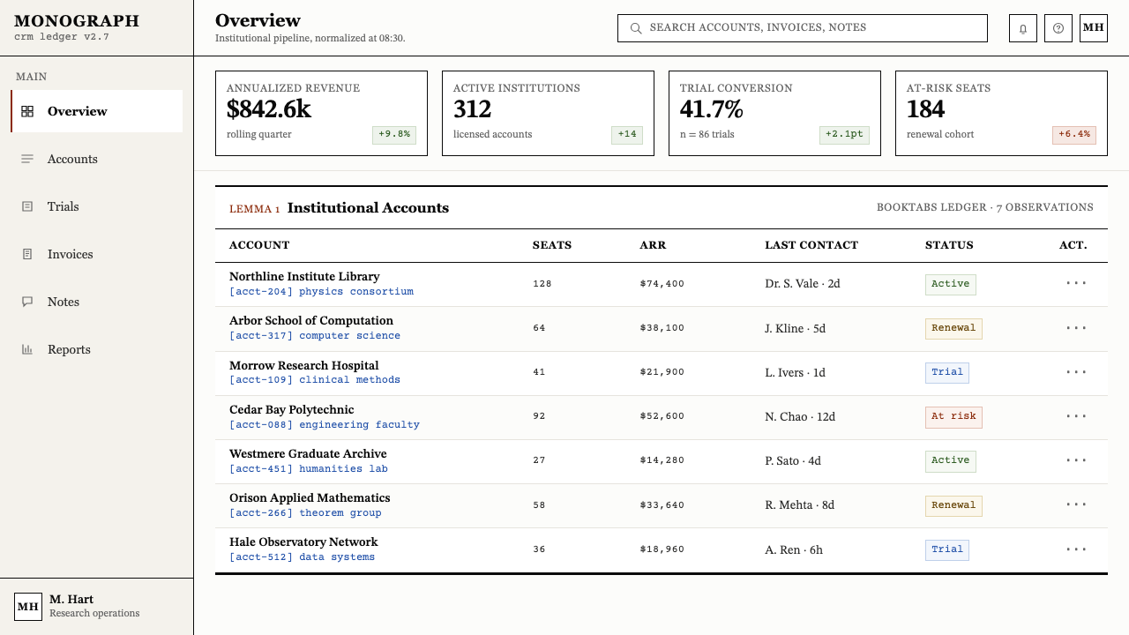Select Overview in the main navigation

96,111
